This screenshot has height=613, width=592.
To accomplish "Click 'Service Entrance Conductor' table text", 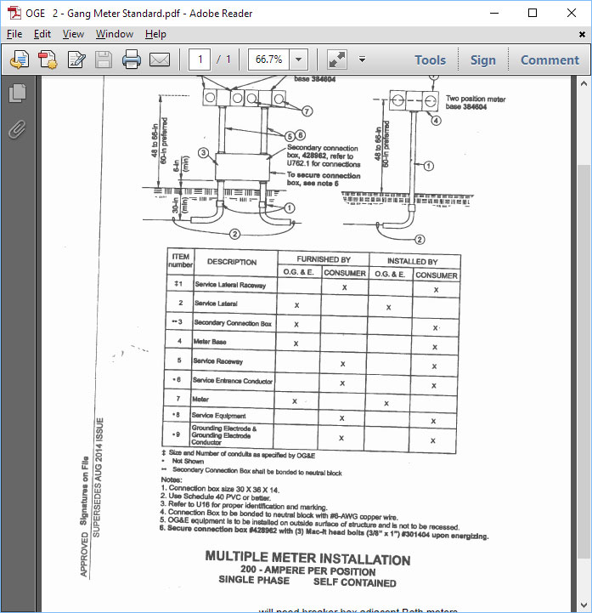I will tap(233, 380).
